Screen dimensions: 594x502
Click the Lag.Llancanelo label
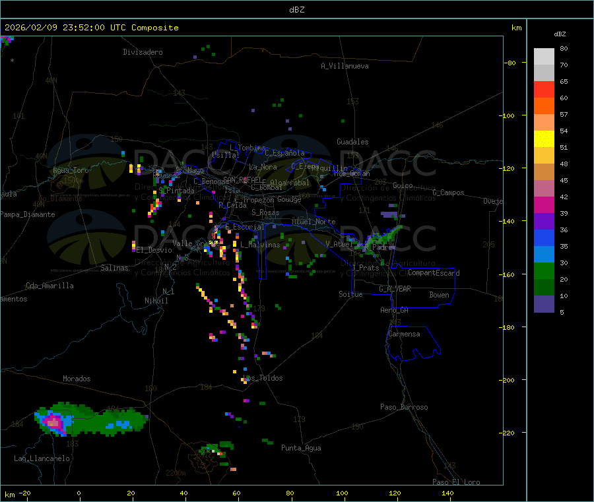(x=42, y=458)
